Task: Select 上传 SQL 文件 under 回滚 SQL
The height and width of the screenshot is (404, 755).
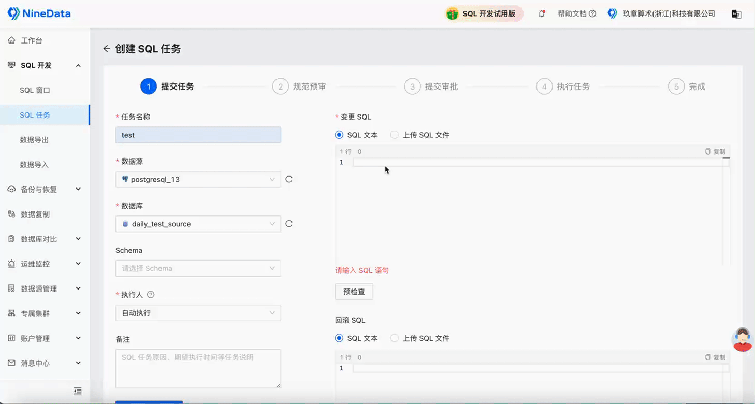Action: point(395,338)
